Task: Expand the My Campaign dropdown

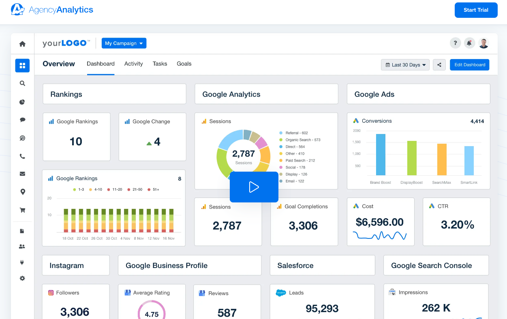Action: 124,43
